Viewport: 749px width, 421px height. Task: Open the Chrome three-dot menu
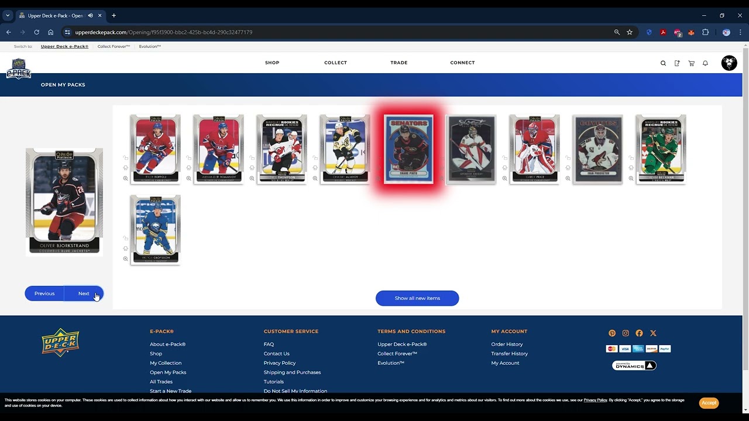coord(740,32)
